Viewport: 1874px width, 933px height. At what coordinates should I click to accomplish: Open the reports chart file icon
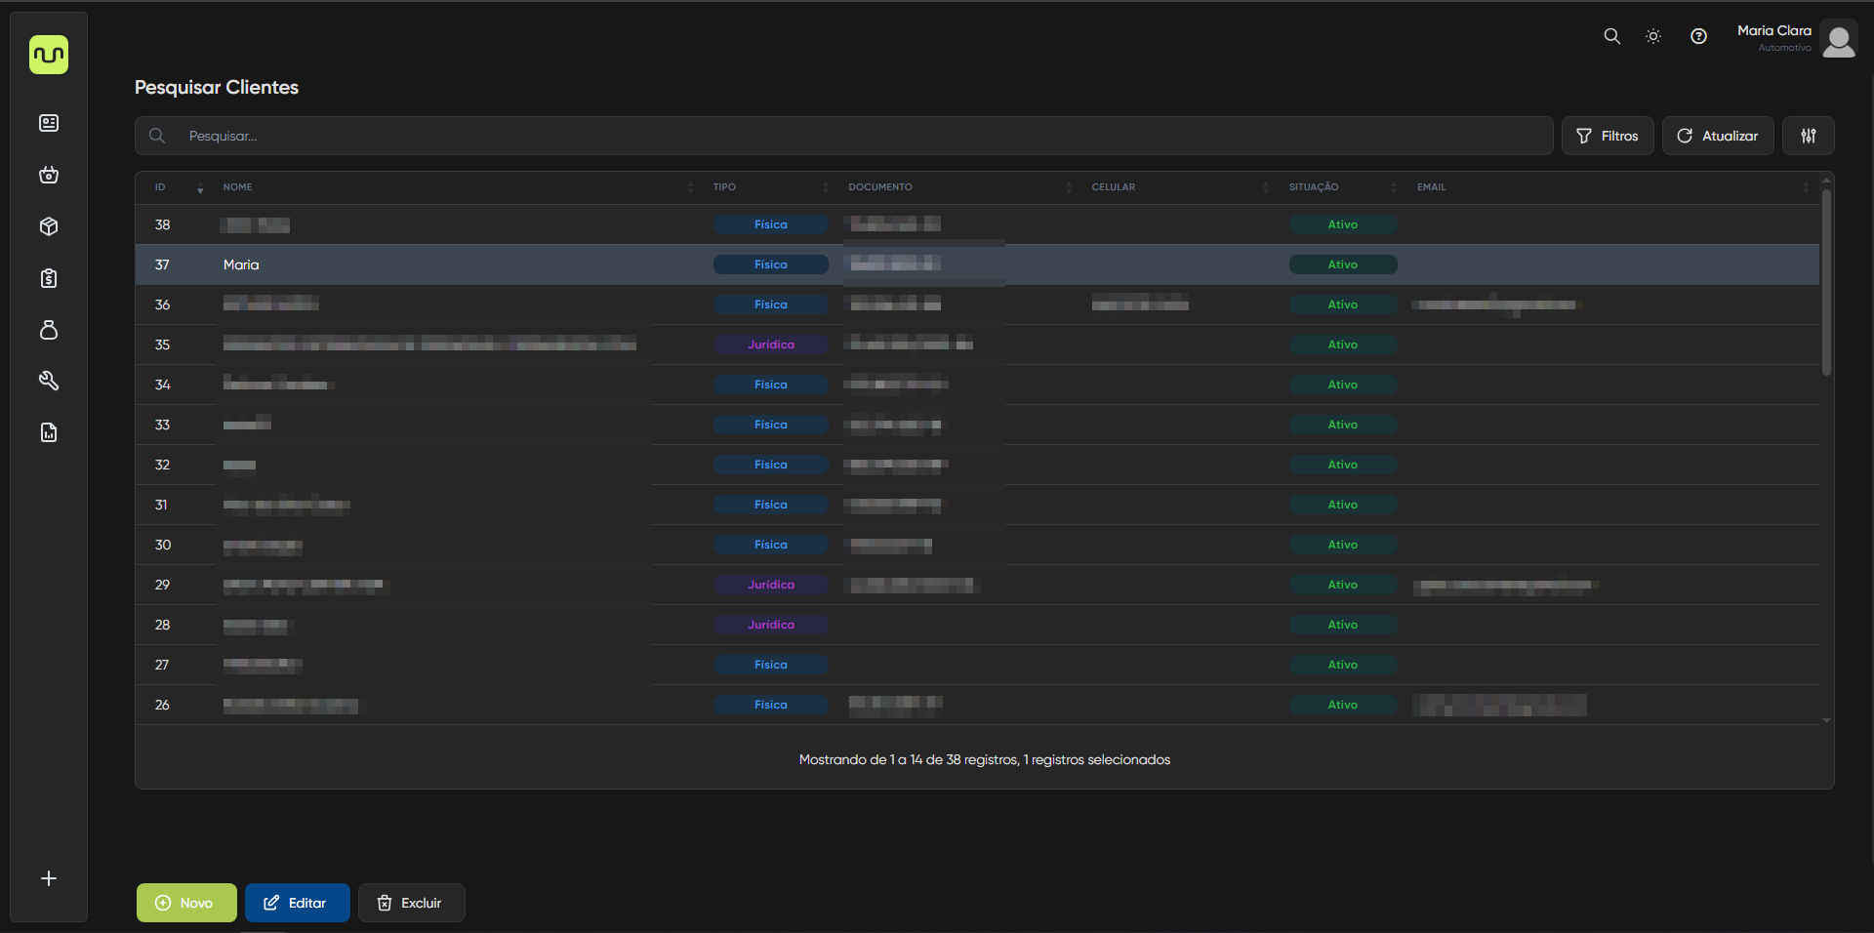[49, 432]
